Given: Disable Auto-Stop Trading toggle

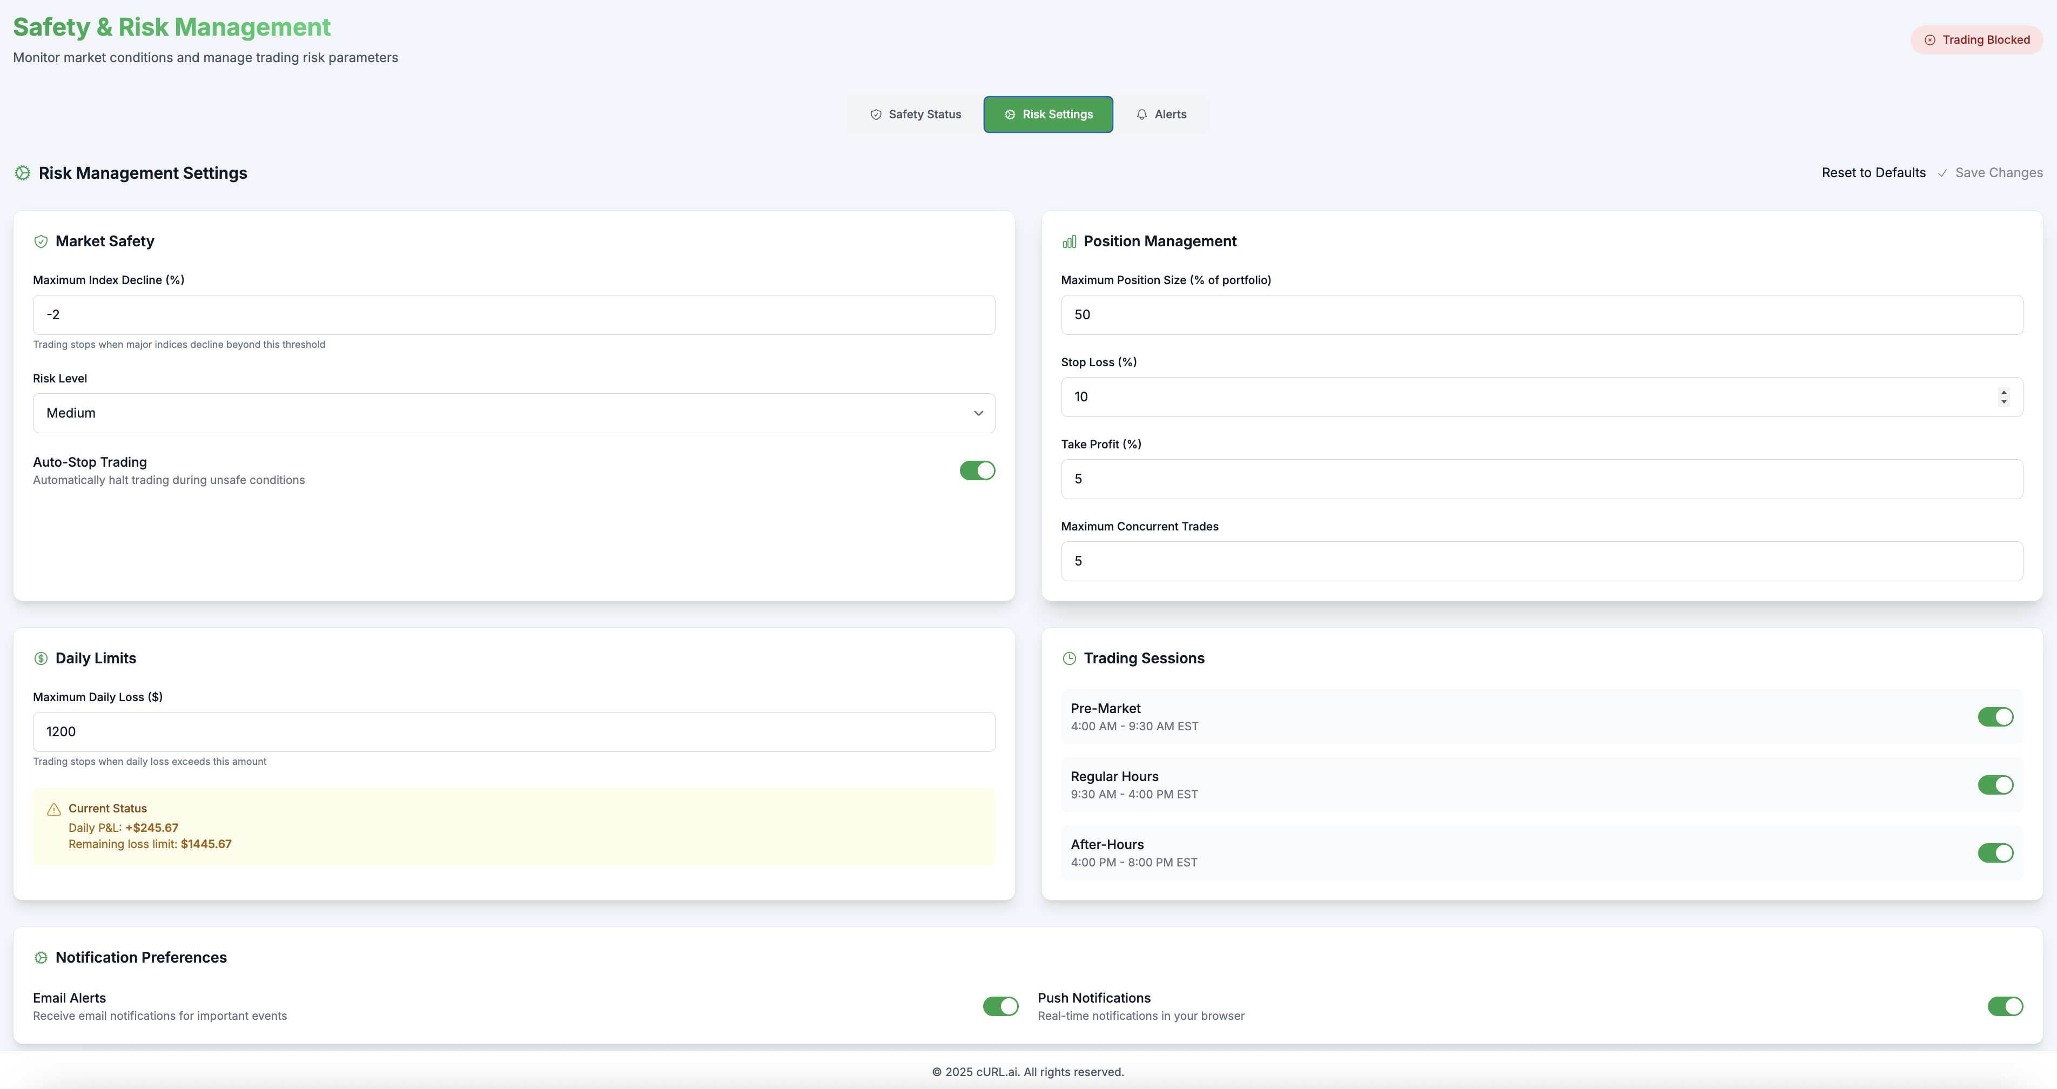Looking at the screenshot, I should coord(977,471).
